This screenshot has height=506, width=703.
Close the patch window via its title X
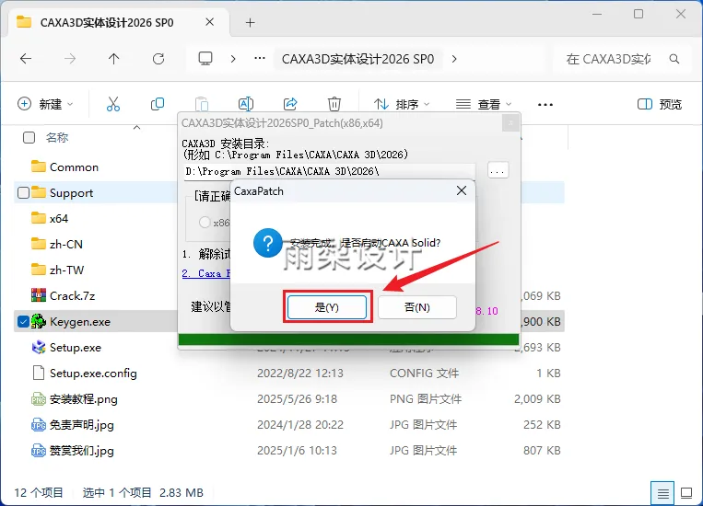point(510,122)
